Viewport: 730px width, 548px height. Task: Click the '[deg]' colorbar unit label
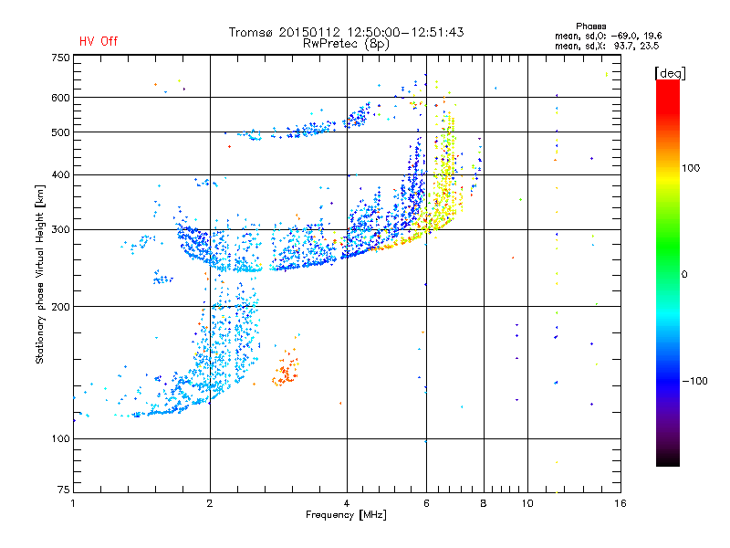tap(670, 73)
